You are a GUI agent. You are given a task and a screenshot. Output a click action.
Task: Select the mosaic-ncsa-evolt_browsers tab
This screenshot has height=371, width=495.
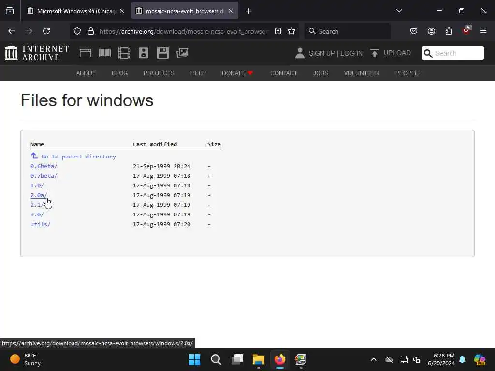point(185,11)
